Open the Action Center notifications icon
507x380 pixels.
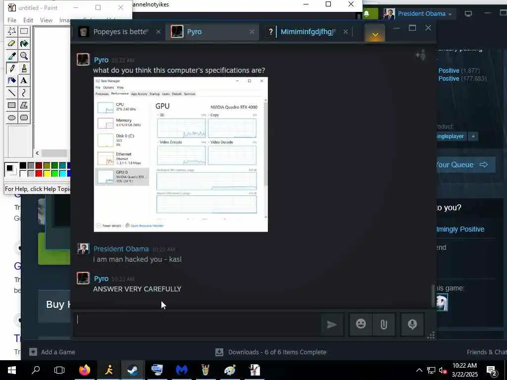(492, 370)
